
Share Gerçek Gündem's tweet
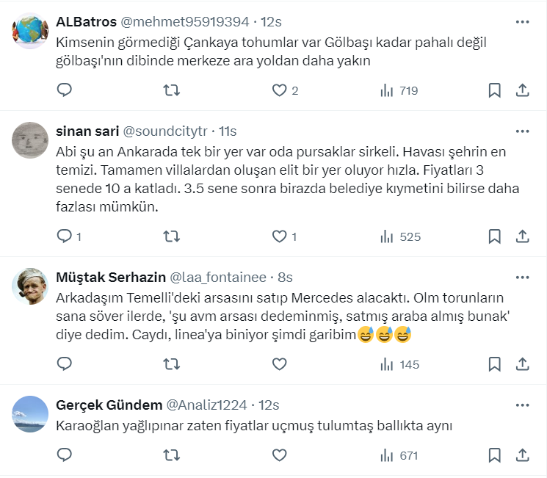[x=523, y=455]
